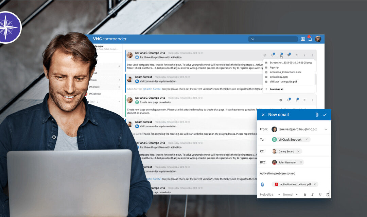Viewport: 367px width, 217px height.
Task: Open the three-dot menu on activation message
Action: (x=312, y=55)
